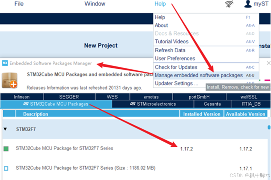The width and height of the screenshot is (271, 180).
Task: Close the Embedded Software Packages Manager dialog
Action: pyautogui.click(x=268, y=63)
